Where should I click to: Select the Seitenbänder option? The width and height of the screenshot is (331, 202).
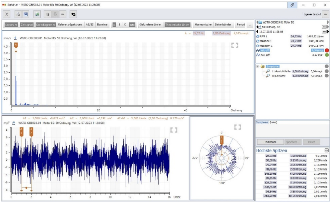(223, 25)
